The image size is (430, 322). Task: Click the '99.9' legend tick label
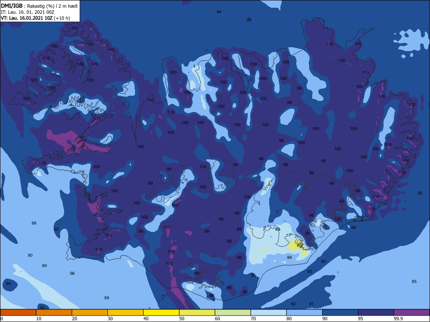pyautogui.click(x=398, y=319)
